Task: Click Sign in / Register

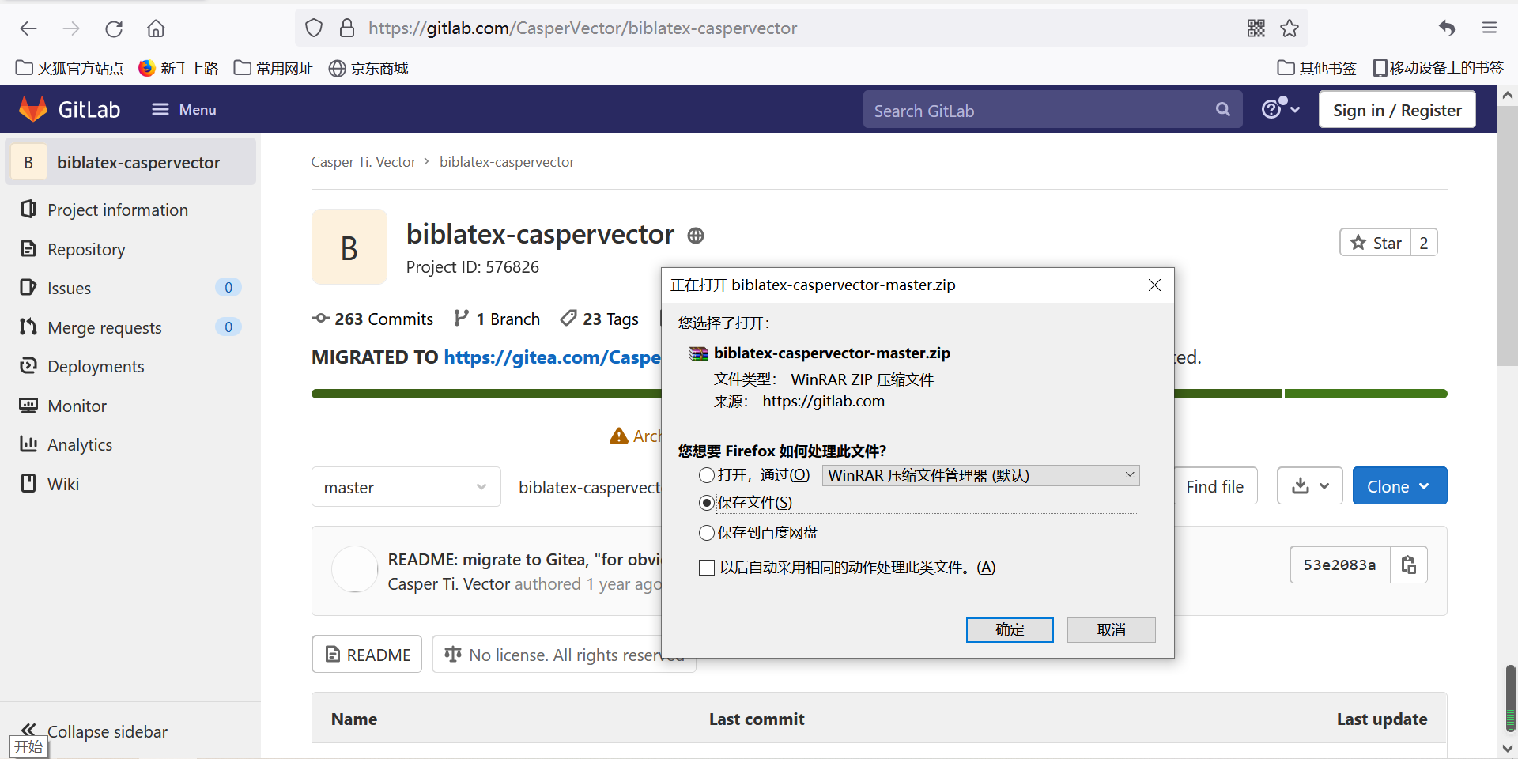Action: tap(1397, 109)
